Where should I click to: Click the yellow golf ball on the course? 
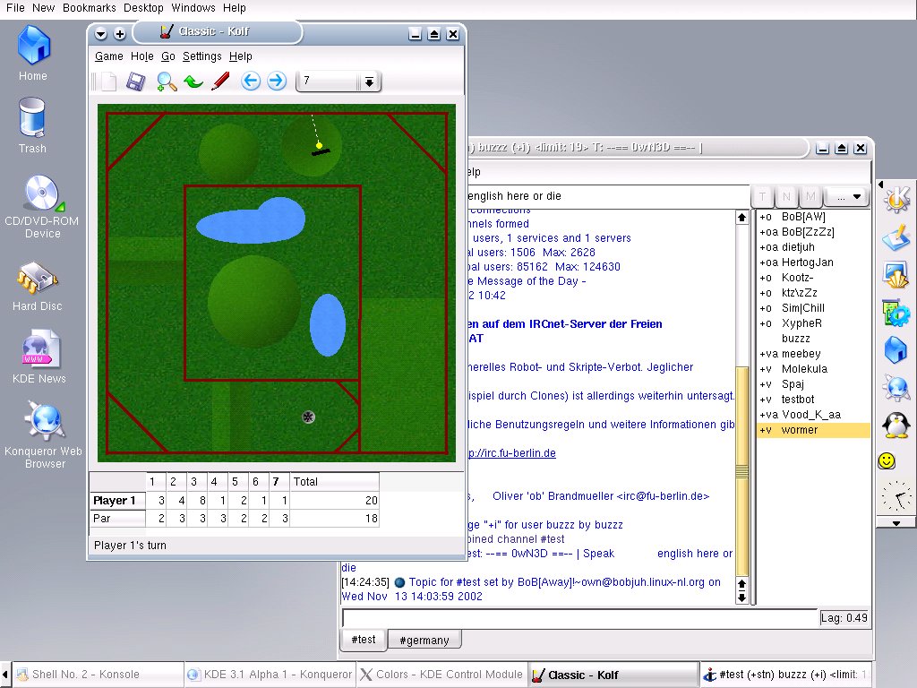point(320,145)
